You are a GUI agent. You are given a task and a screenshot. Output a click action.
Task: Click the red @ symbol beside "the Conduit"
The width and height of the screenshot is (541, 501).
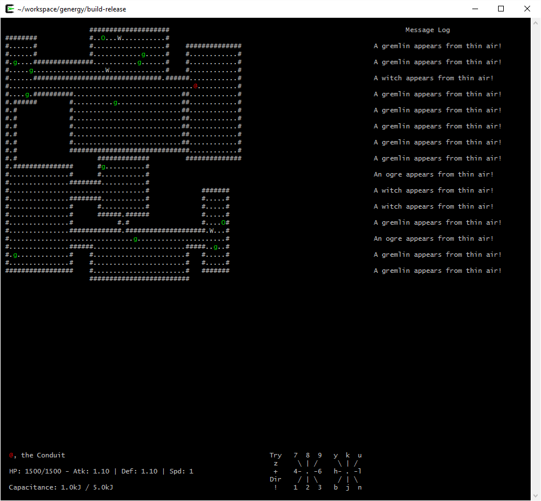coord(11,455)
